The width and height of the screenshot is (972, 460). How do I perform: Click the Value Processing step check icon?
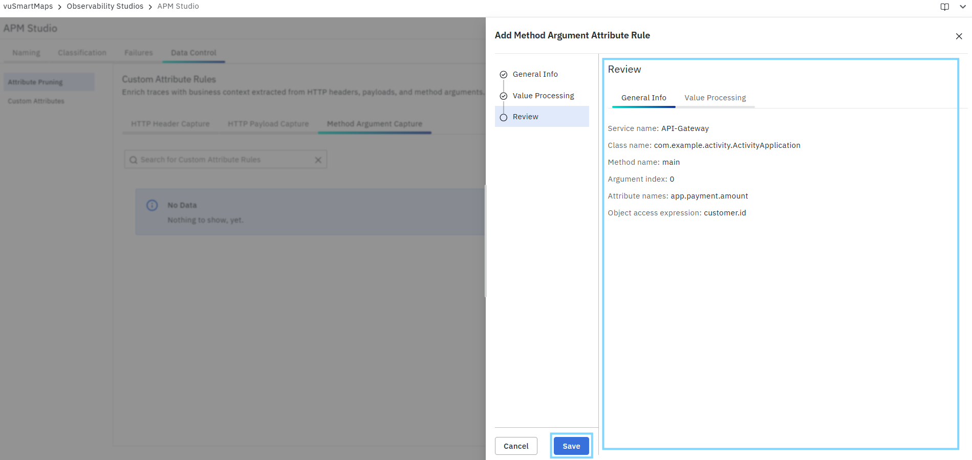[x=504, y=96]
